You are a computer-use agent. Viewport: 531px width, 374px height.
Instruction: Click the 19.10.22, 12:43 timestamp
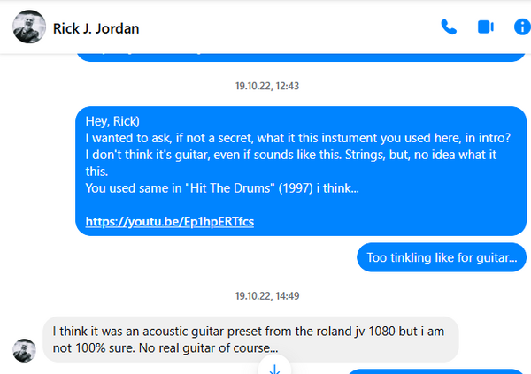[267, 86]
